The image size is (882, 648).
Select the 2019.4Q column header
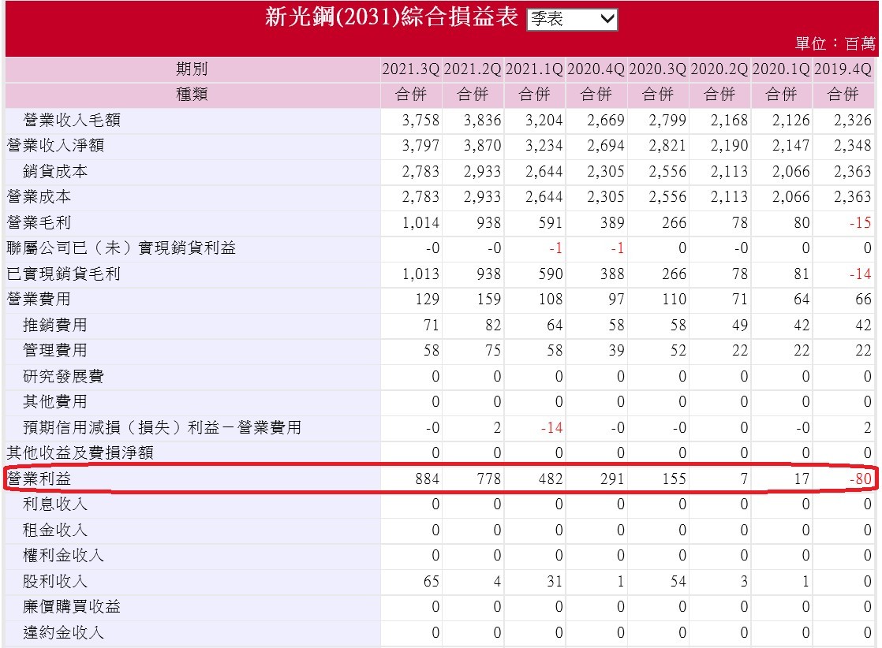click(843, 69)
